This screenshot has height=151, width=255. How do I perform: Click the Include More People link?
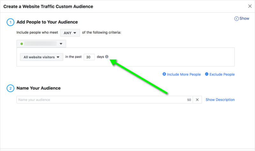coord(184,74)
